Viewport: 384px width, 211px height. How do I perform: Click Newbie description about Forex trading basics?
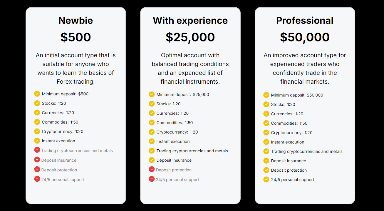[x=76, y=68]
